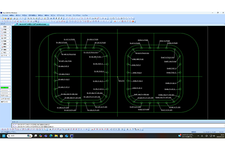
Task: Open the ファイル menu
Action: point(4,15)
